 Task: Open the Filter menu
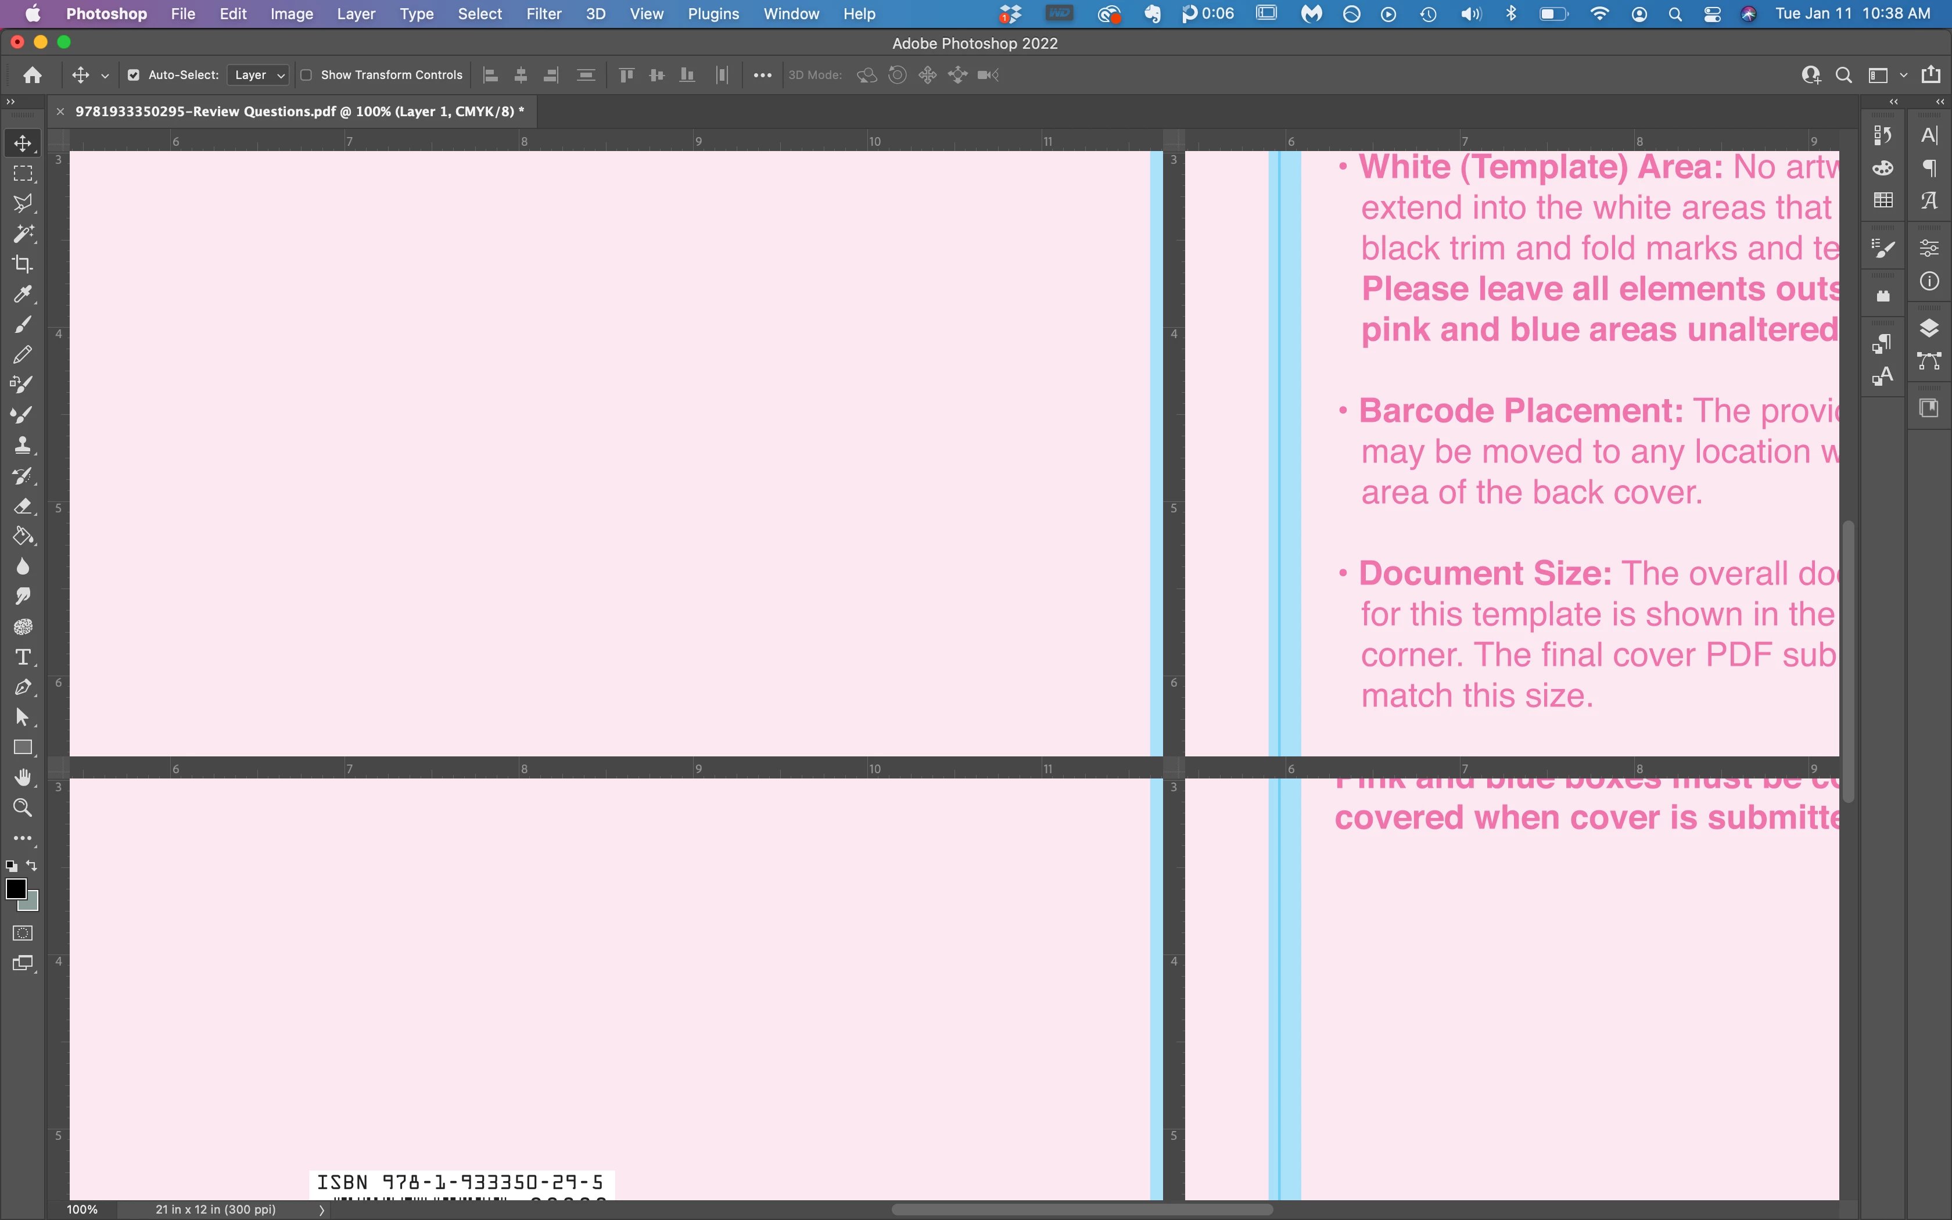click(543, 14)
